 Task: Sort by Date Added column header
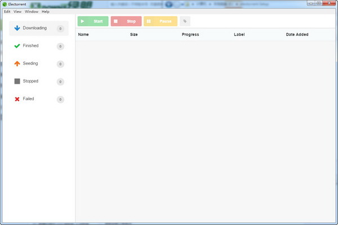click(297, 34)
